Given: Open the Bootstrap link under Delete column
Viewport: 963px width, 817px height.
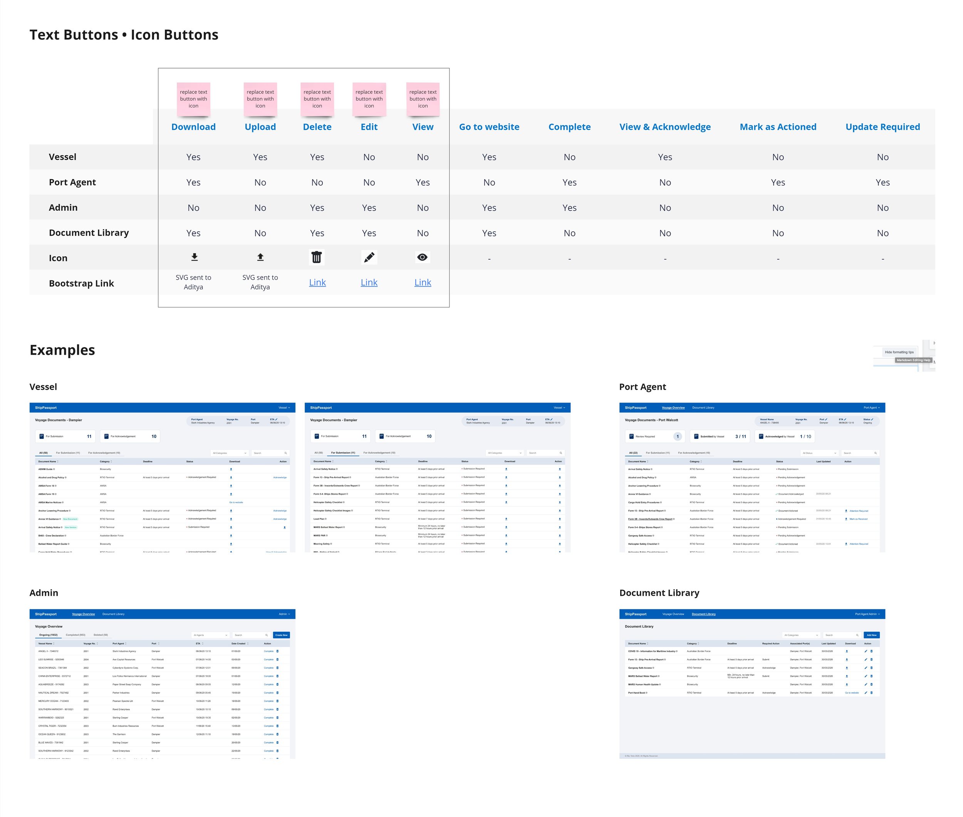Looking at the screenshot, I should tap(317, 282).
